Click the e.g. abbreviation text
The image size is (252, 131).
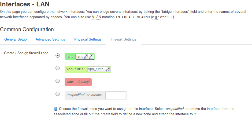(x=155, y=17)
